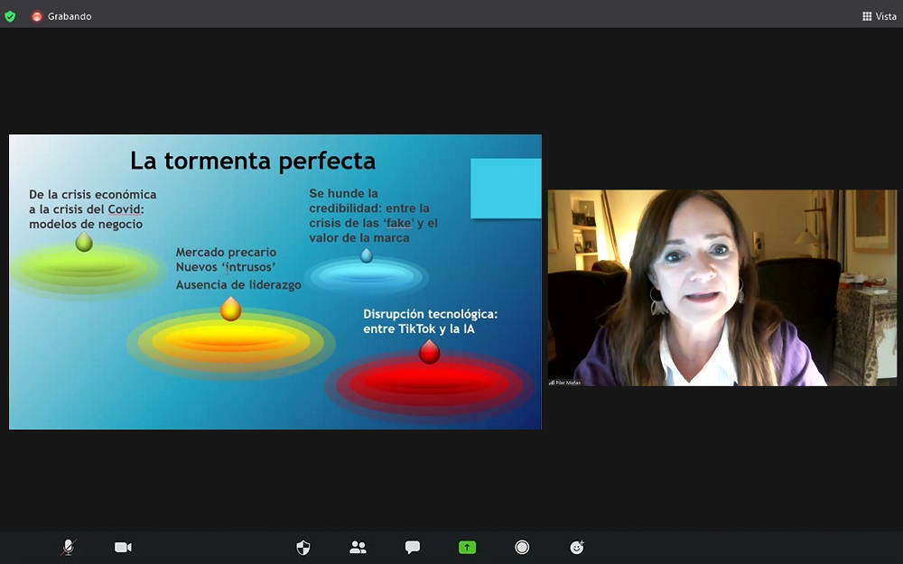This screenshot has width=903, height=564.
Task: Click the red recording indicator icon
Action: (x=37, y=16)
